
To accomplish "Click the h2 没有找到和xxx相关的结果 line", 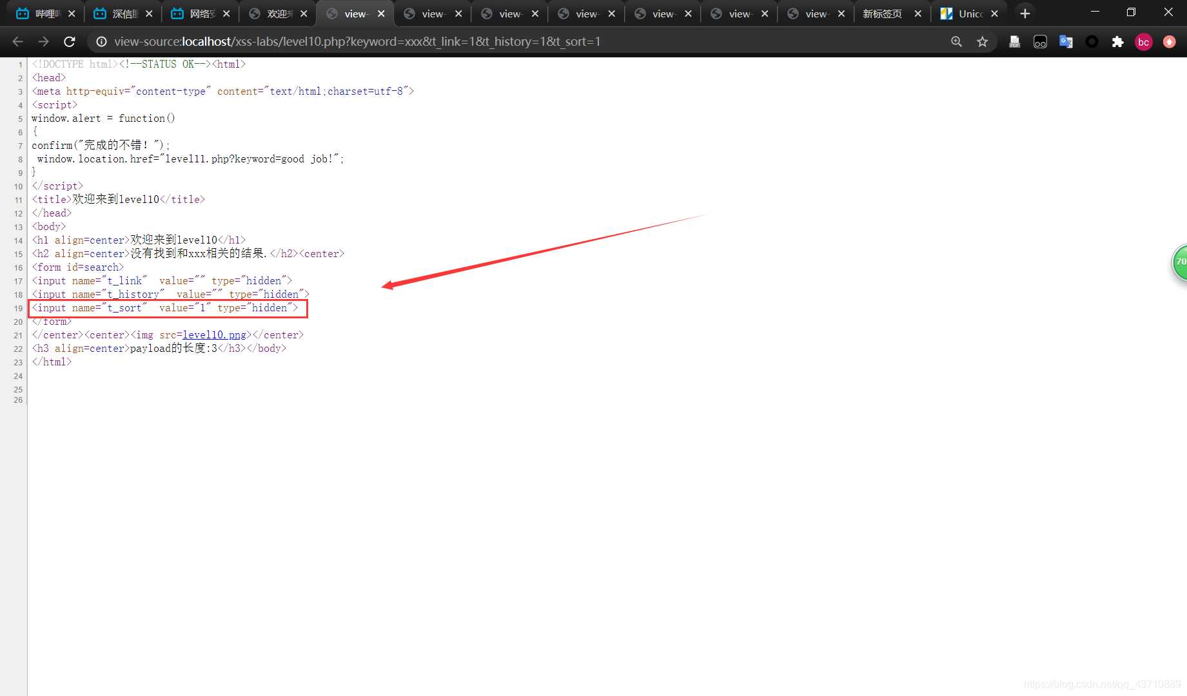I will pyautogui.click(x=188, y=254).
